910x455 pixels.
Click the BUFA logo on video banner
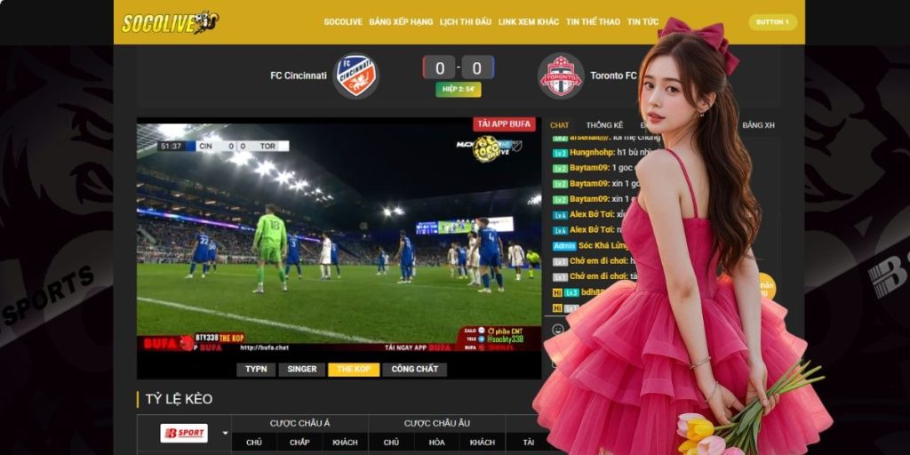tap(162, 342)
